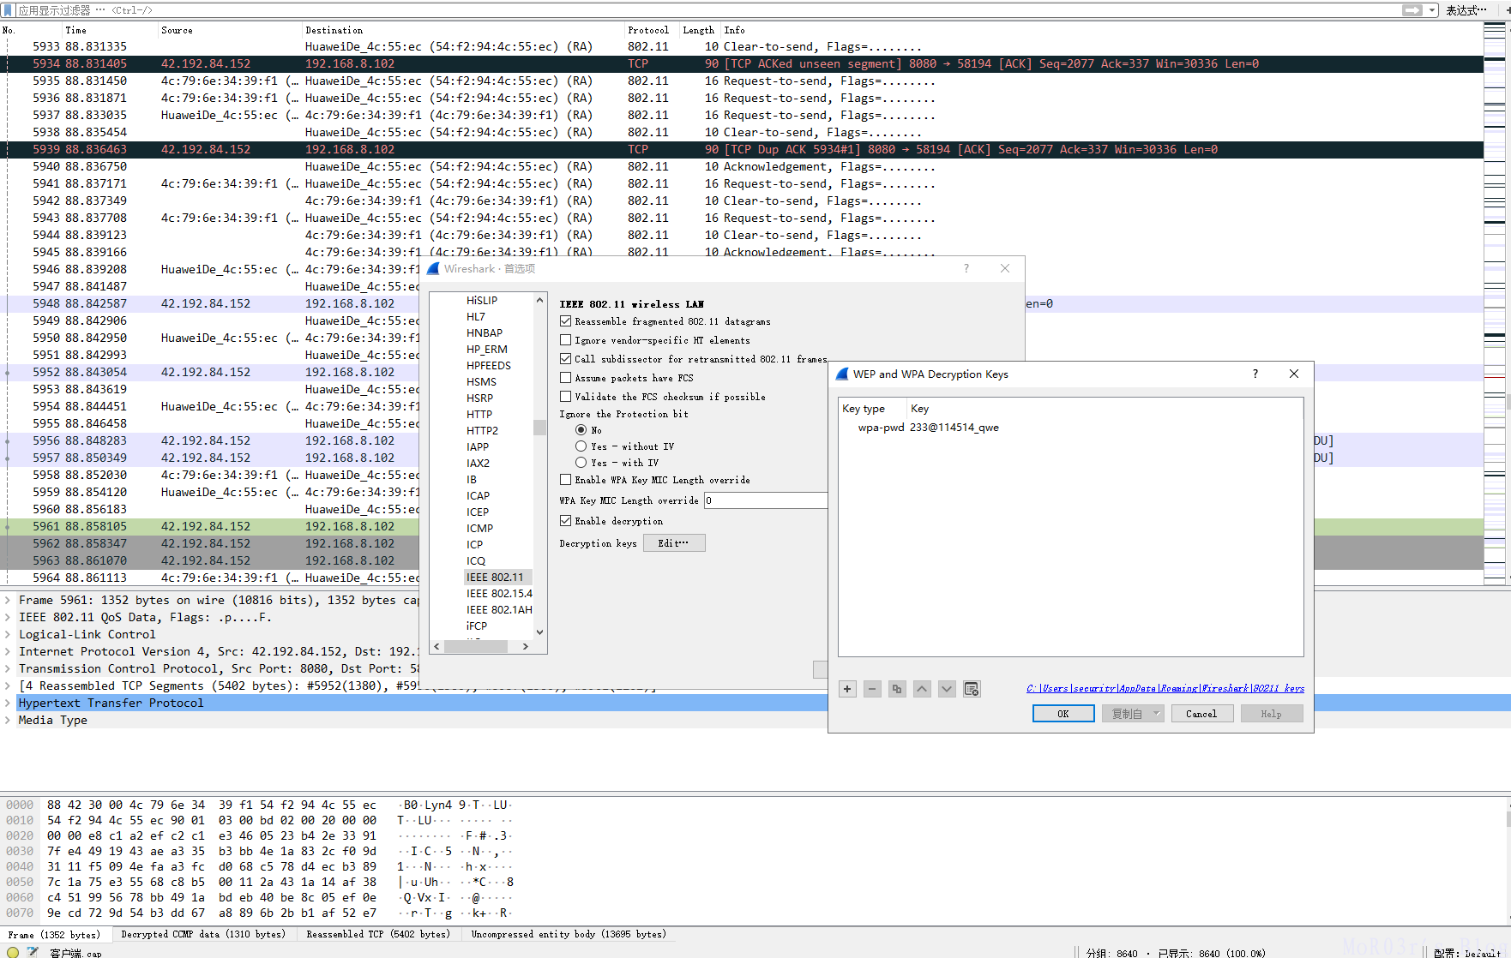Open capture file properties icon in status bar
Screen dimensions: 1511x958
point(33,952)
